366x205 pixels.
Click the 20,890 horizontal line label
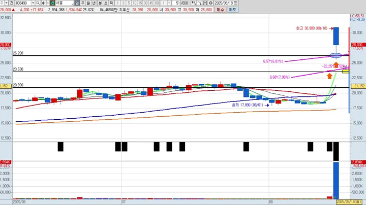[x=18, y=85]
